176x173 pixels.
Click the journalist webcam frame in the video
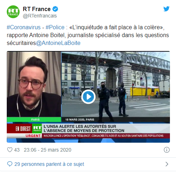tap(34, 84)
